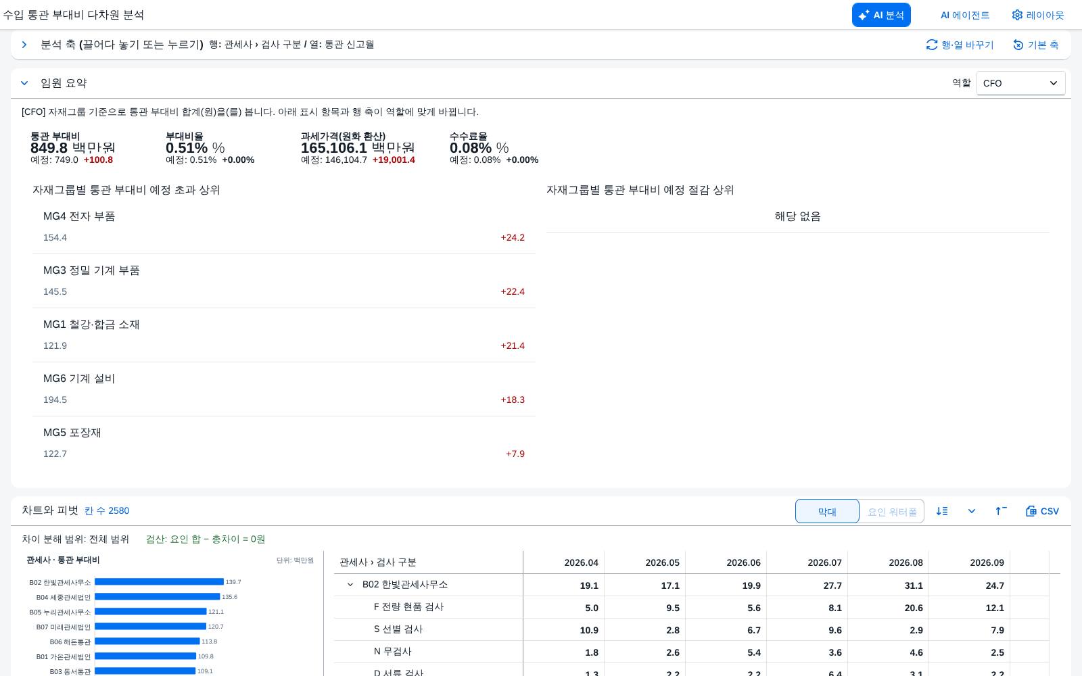Viewport: 1082px width, 676px height.
Task: Click the 2026.04 column header
Action: click(x=564, y=562)
